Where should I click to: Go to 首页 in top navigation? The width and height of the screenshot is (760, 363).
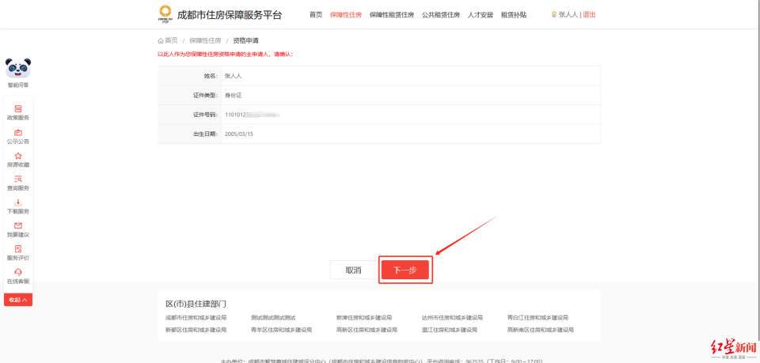point(316,15)
